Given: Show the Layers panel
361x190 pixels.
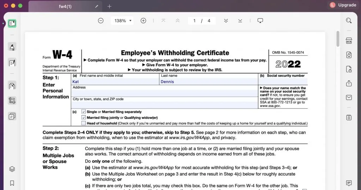Looking at the screenshot, I should (12, 169).
